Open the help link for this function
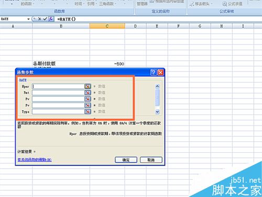This screenshot has width=262, height=197. [x=35, y=160]
